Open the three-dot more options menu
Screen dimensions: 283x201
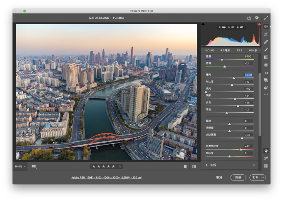(266, 94)
